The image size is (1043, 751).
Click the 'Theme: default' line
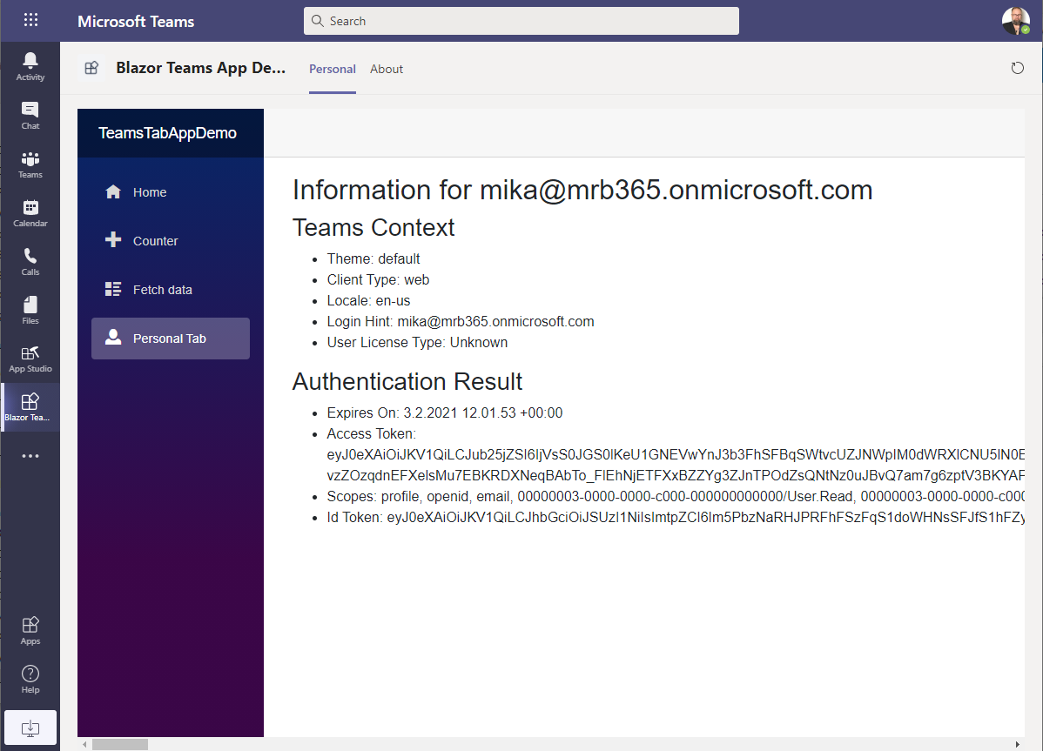coord(373,258)
